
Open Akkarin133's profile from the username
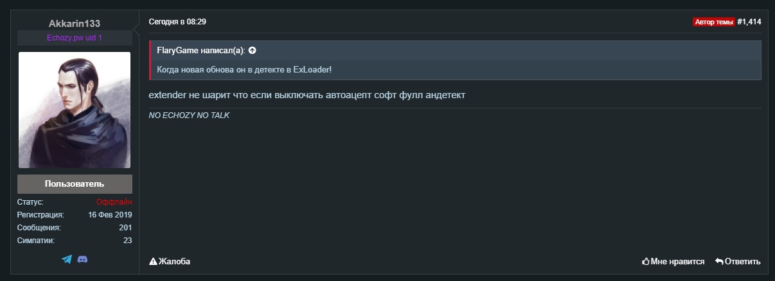pos(75,24)
